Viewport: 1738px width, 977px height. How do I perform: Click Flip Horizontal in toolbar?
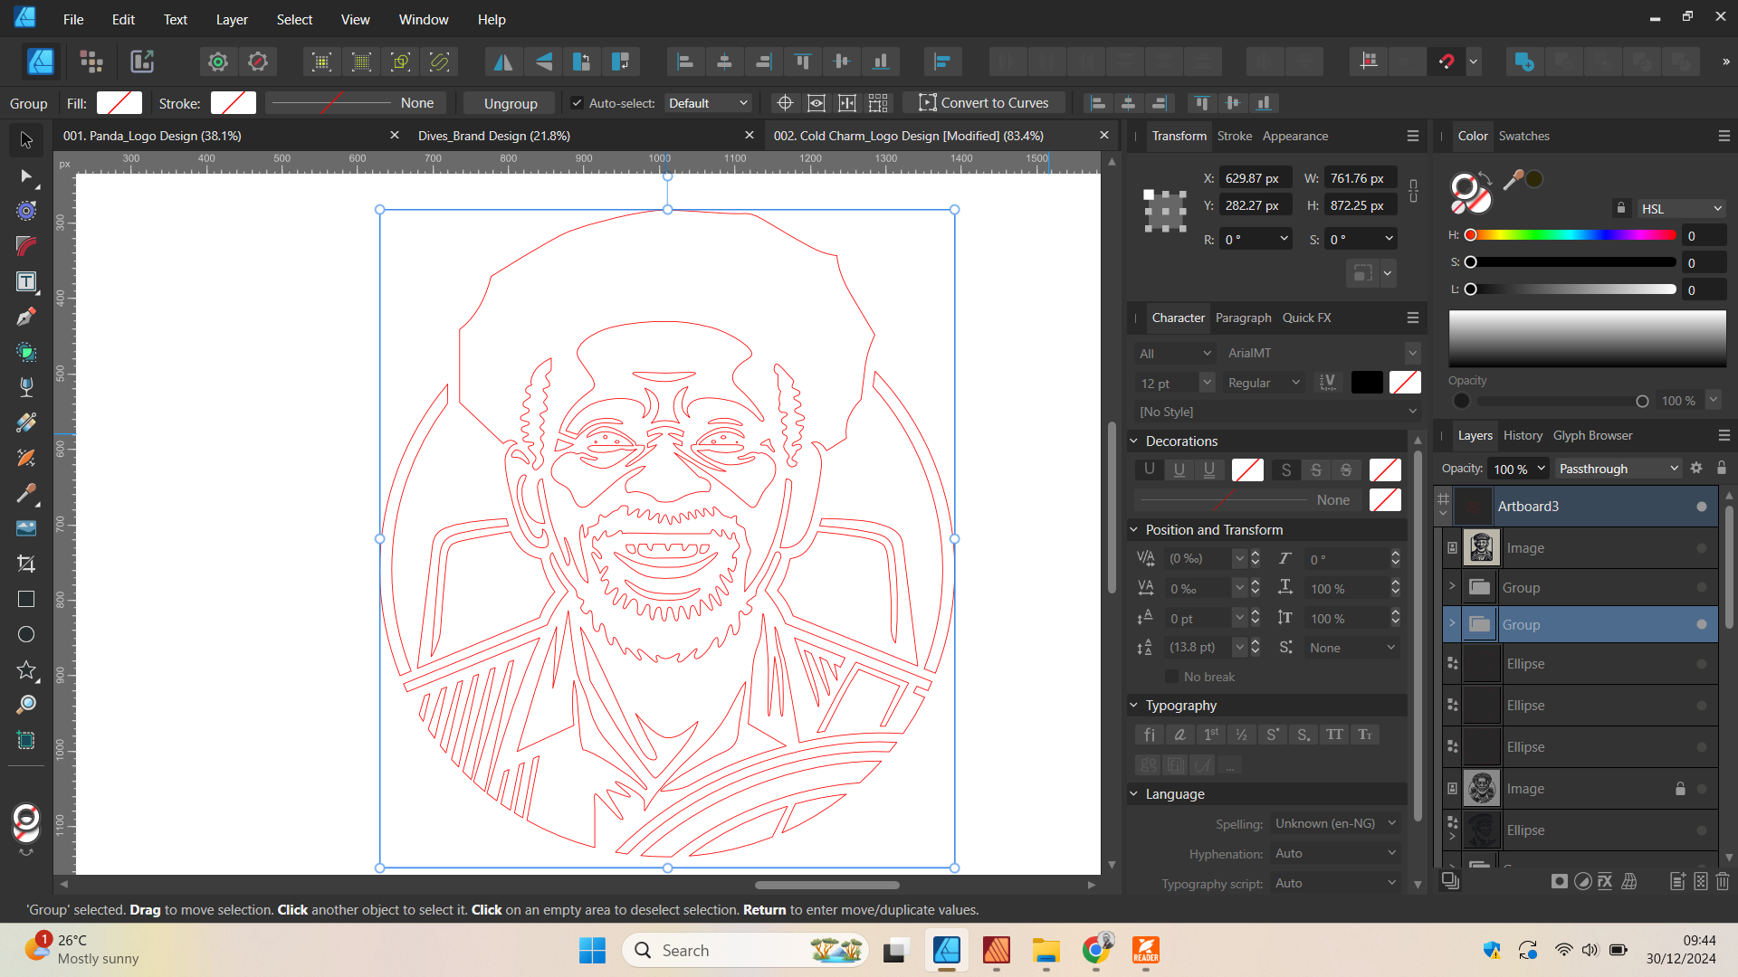(x=502, y=62)
